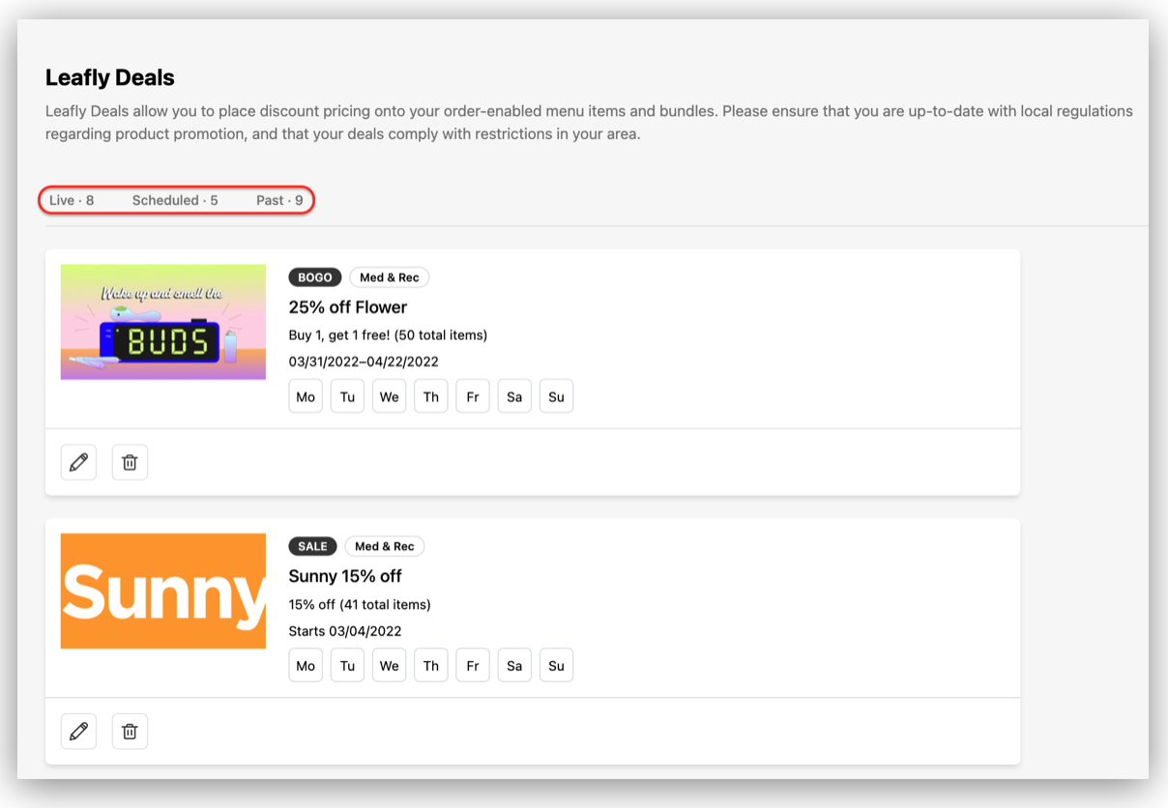Delete the 25% off Flower deal

130,463
